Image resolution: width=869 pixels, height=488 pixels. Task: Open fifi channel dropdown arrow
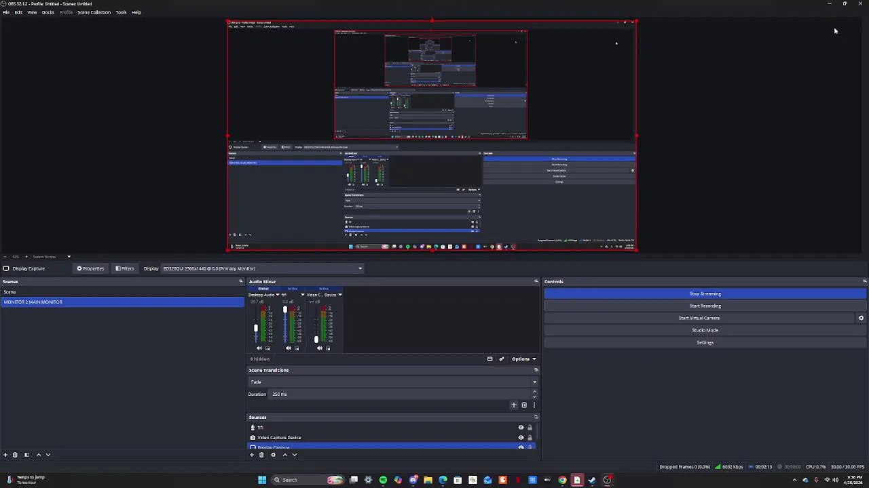[303, 295]
